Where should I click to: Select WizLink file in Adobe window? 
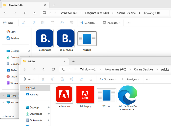point(106,98)
